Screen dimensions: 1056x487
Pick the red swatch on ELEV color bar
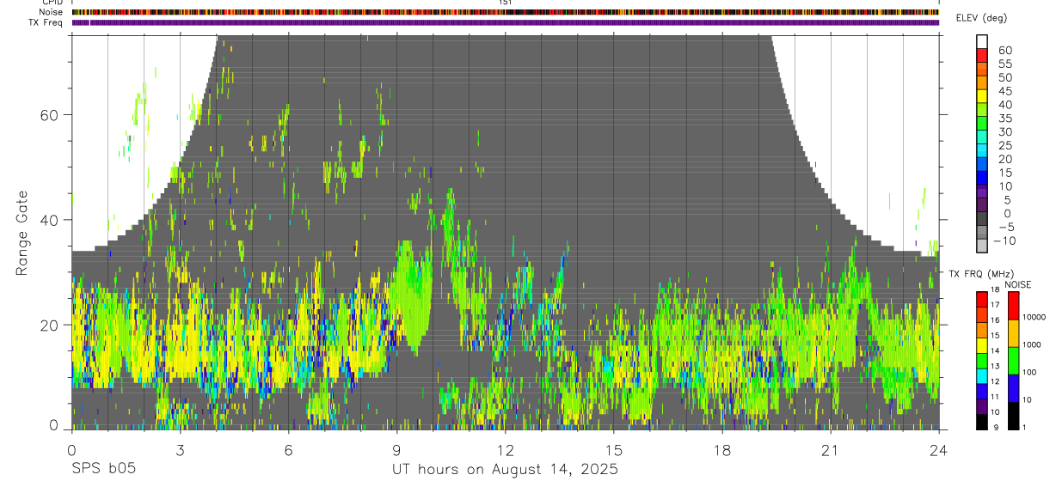point(982,55)
